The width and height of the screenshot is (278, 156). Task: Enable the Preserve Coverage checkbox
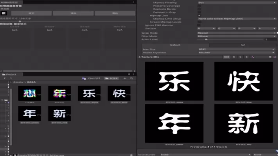coord(199,6)
